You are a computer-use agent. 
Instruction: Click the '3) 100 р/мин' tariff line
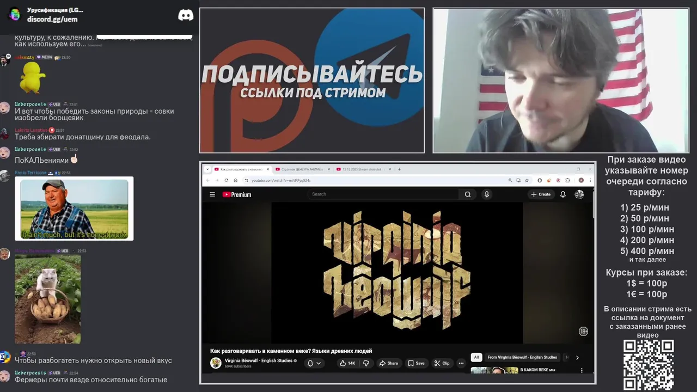point(647,229)
